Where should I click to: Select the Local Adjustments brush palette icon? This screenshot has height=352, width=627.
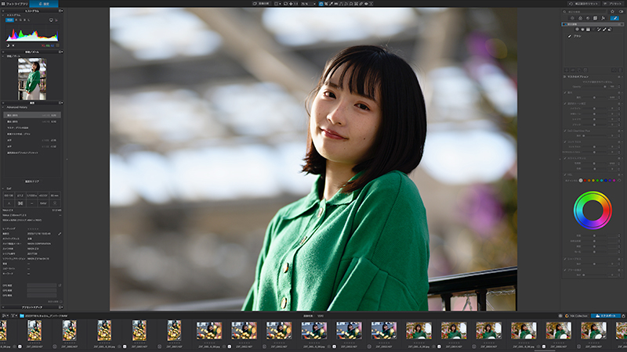[x=614, y=18]
